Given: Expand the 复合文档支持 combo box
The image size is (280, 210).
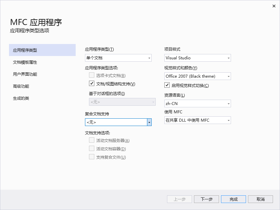Looking at the screenshot, I should pos(149,122).
